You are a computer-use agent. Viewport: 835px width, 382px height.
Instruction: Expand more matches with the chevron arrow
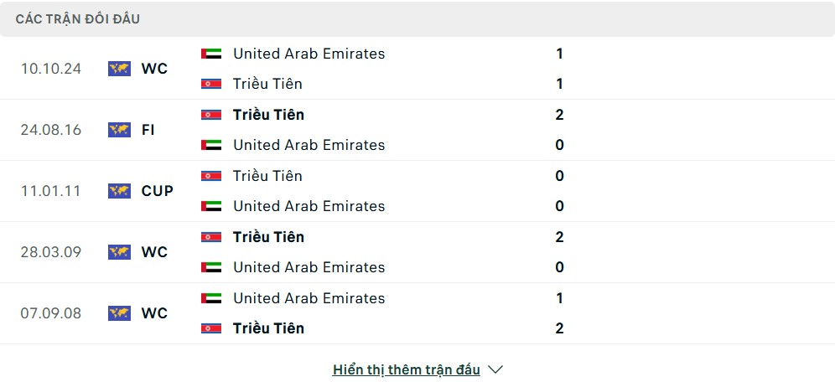point(495,369)
